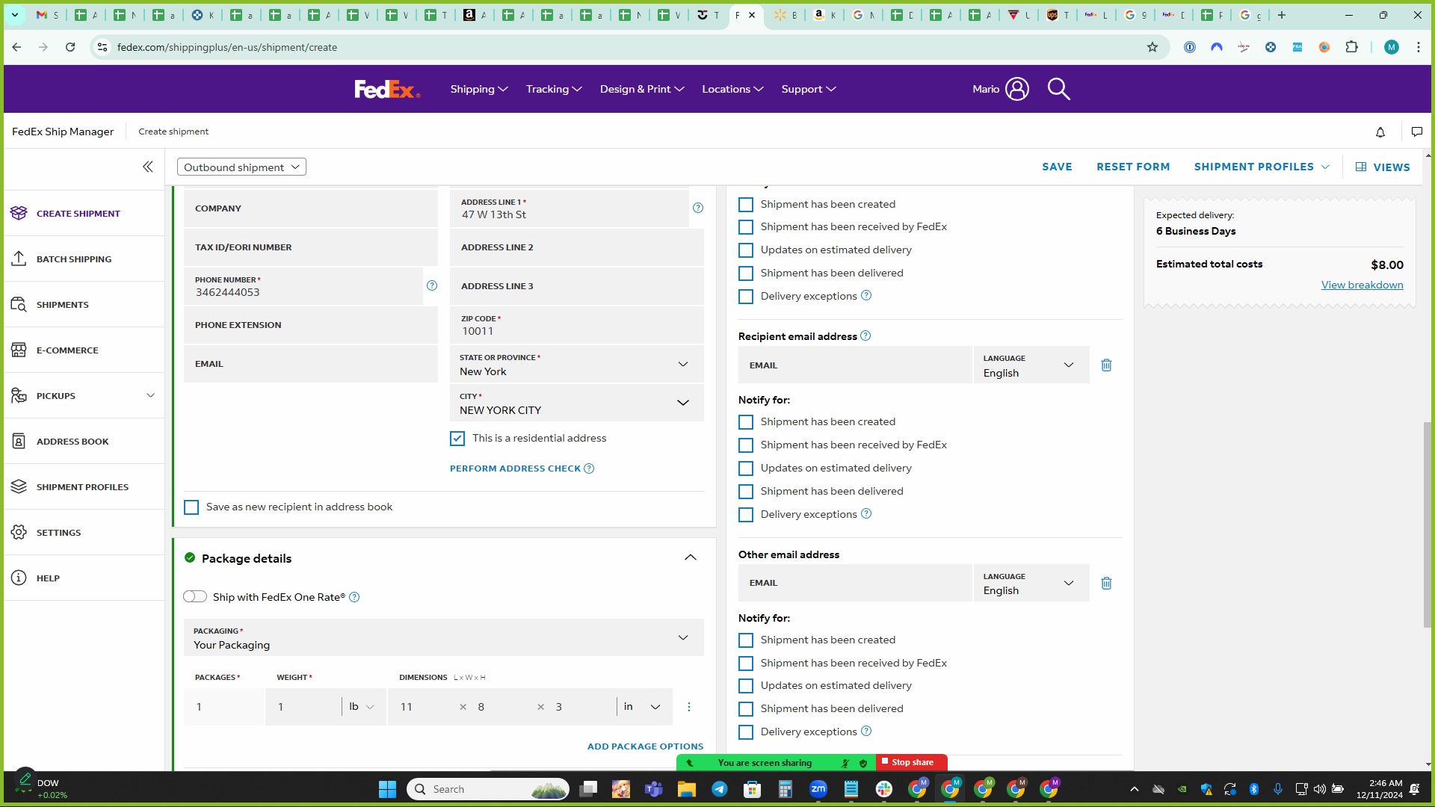Click the Views grid icon
This screenshot has height=807, width=1435.
click(1361, 167)
